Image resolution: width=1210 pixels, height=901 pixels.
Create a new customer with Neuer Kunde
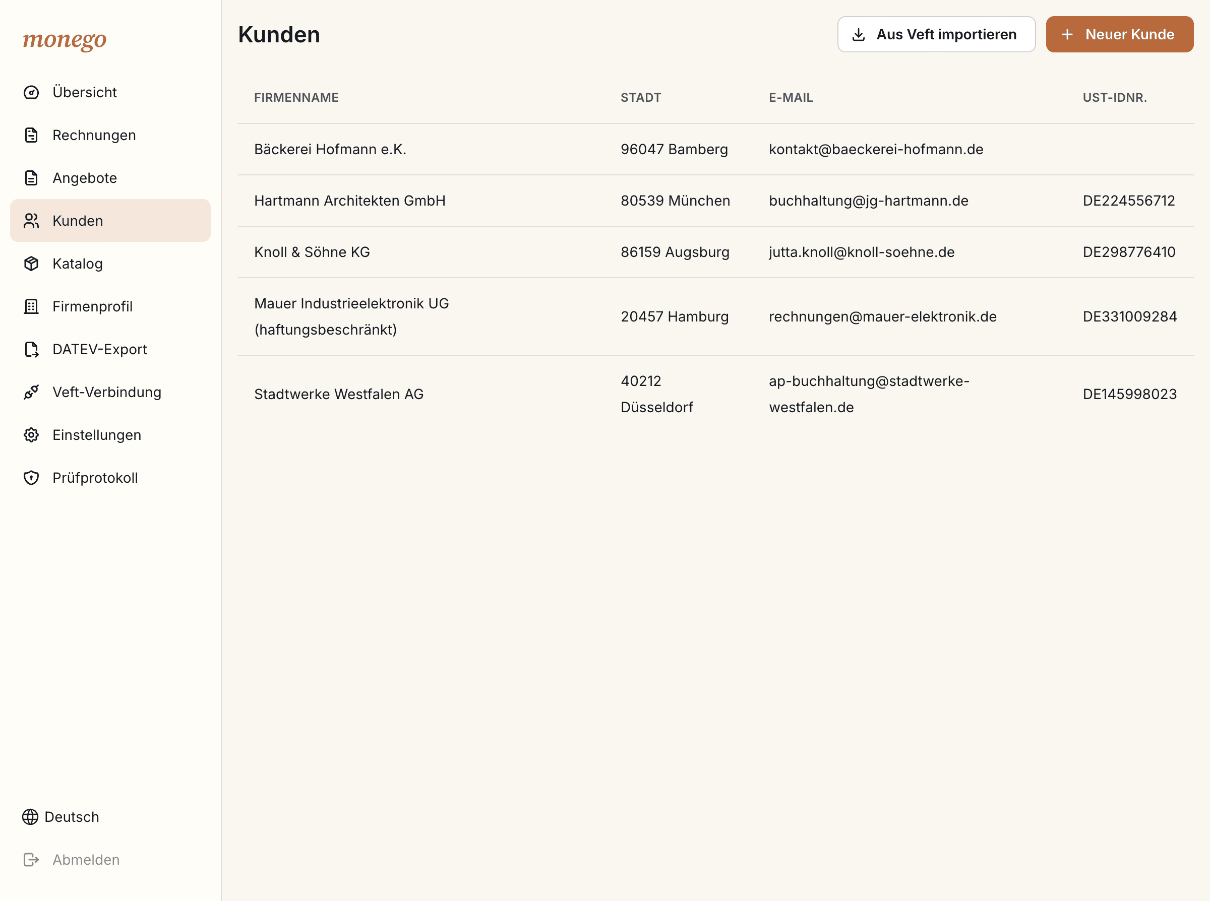1119,34
